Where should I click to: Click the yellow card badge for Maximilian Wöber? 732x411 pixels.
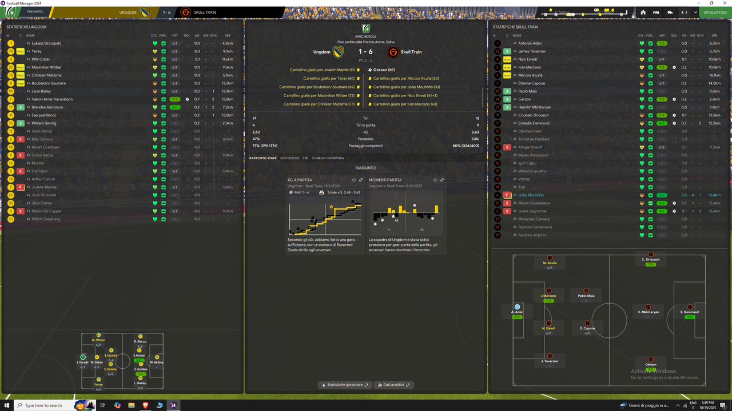(x=21, y=67)
